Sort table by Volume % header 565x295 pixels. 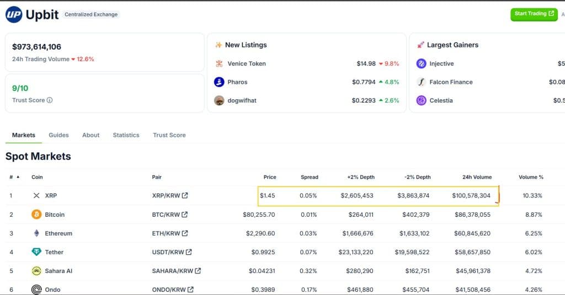(x=531, y=177)
